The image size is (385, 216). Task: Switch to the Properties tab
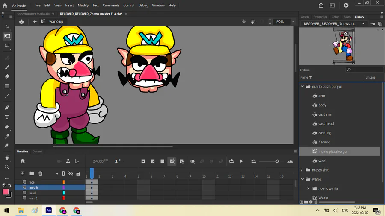pos(320,17)
